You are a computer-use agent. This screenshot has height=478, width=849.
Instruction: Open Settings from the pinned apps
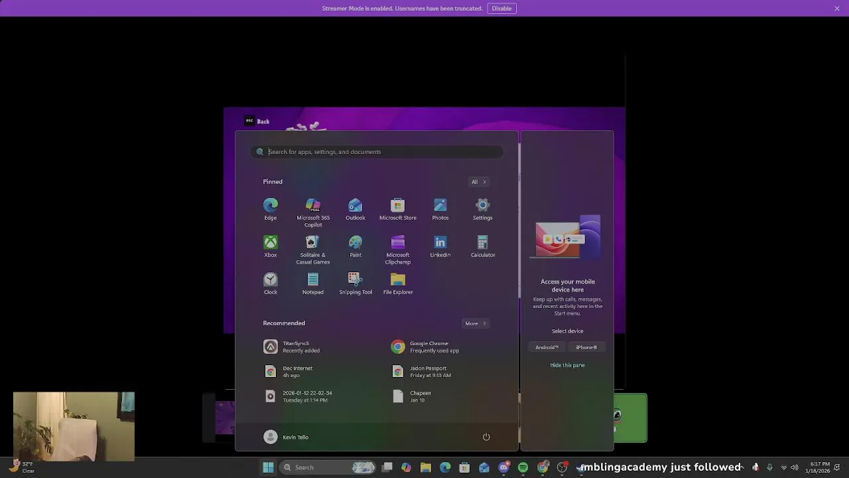coord(483,209)
